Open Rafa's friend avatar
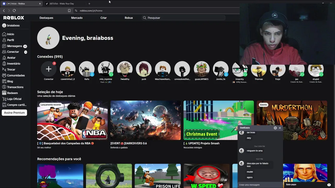 (87, 69)
